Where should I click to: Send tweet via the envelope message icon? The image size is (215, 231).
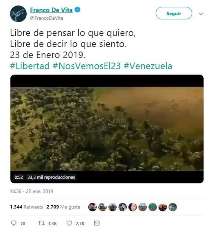(97, 223)
